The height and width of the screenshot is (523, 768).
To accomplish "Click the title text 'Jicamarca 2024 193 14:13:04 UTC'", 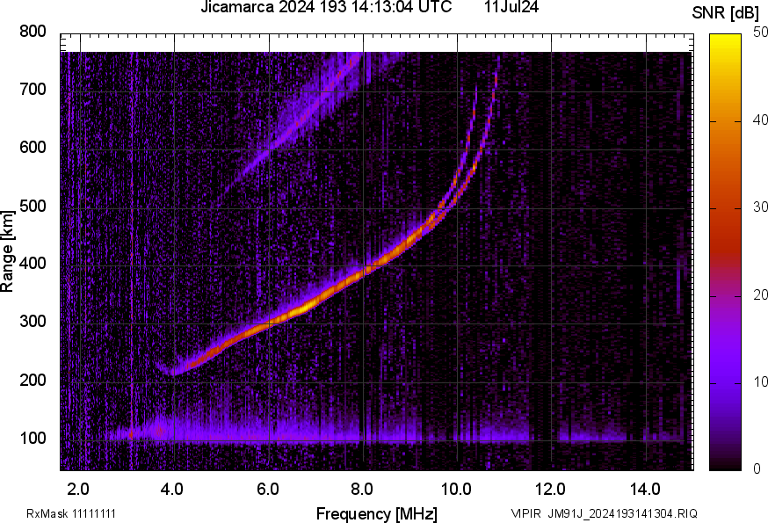I will [326, 7].
